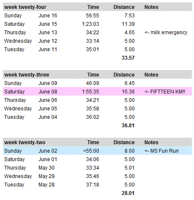
Task: Click the <55:00 time cell
Action: point(91,151)
